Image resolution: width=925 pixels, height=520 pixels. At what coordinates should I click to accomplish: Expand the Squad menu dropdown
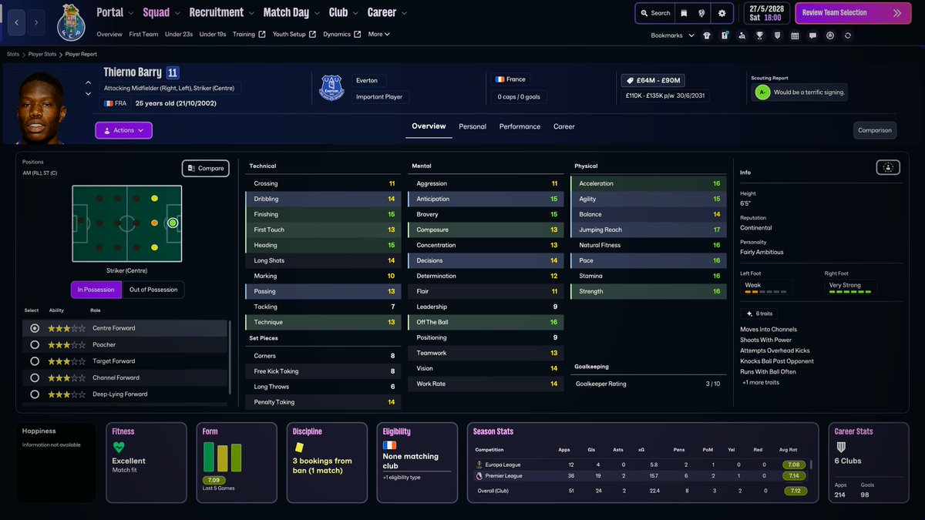pyautogui.click(x=162, y=12)
